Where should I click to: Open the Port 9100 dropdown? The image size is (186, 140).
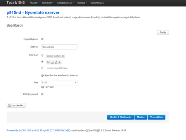[59, 83]
